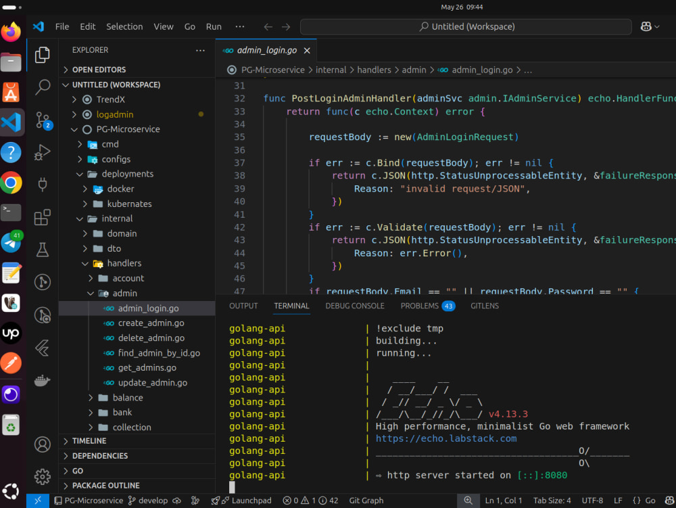
Task: Open the Terminal app from the dock
Action: click(11, 212)
